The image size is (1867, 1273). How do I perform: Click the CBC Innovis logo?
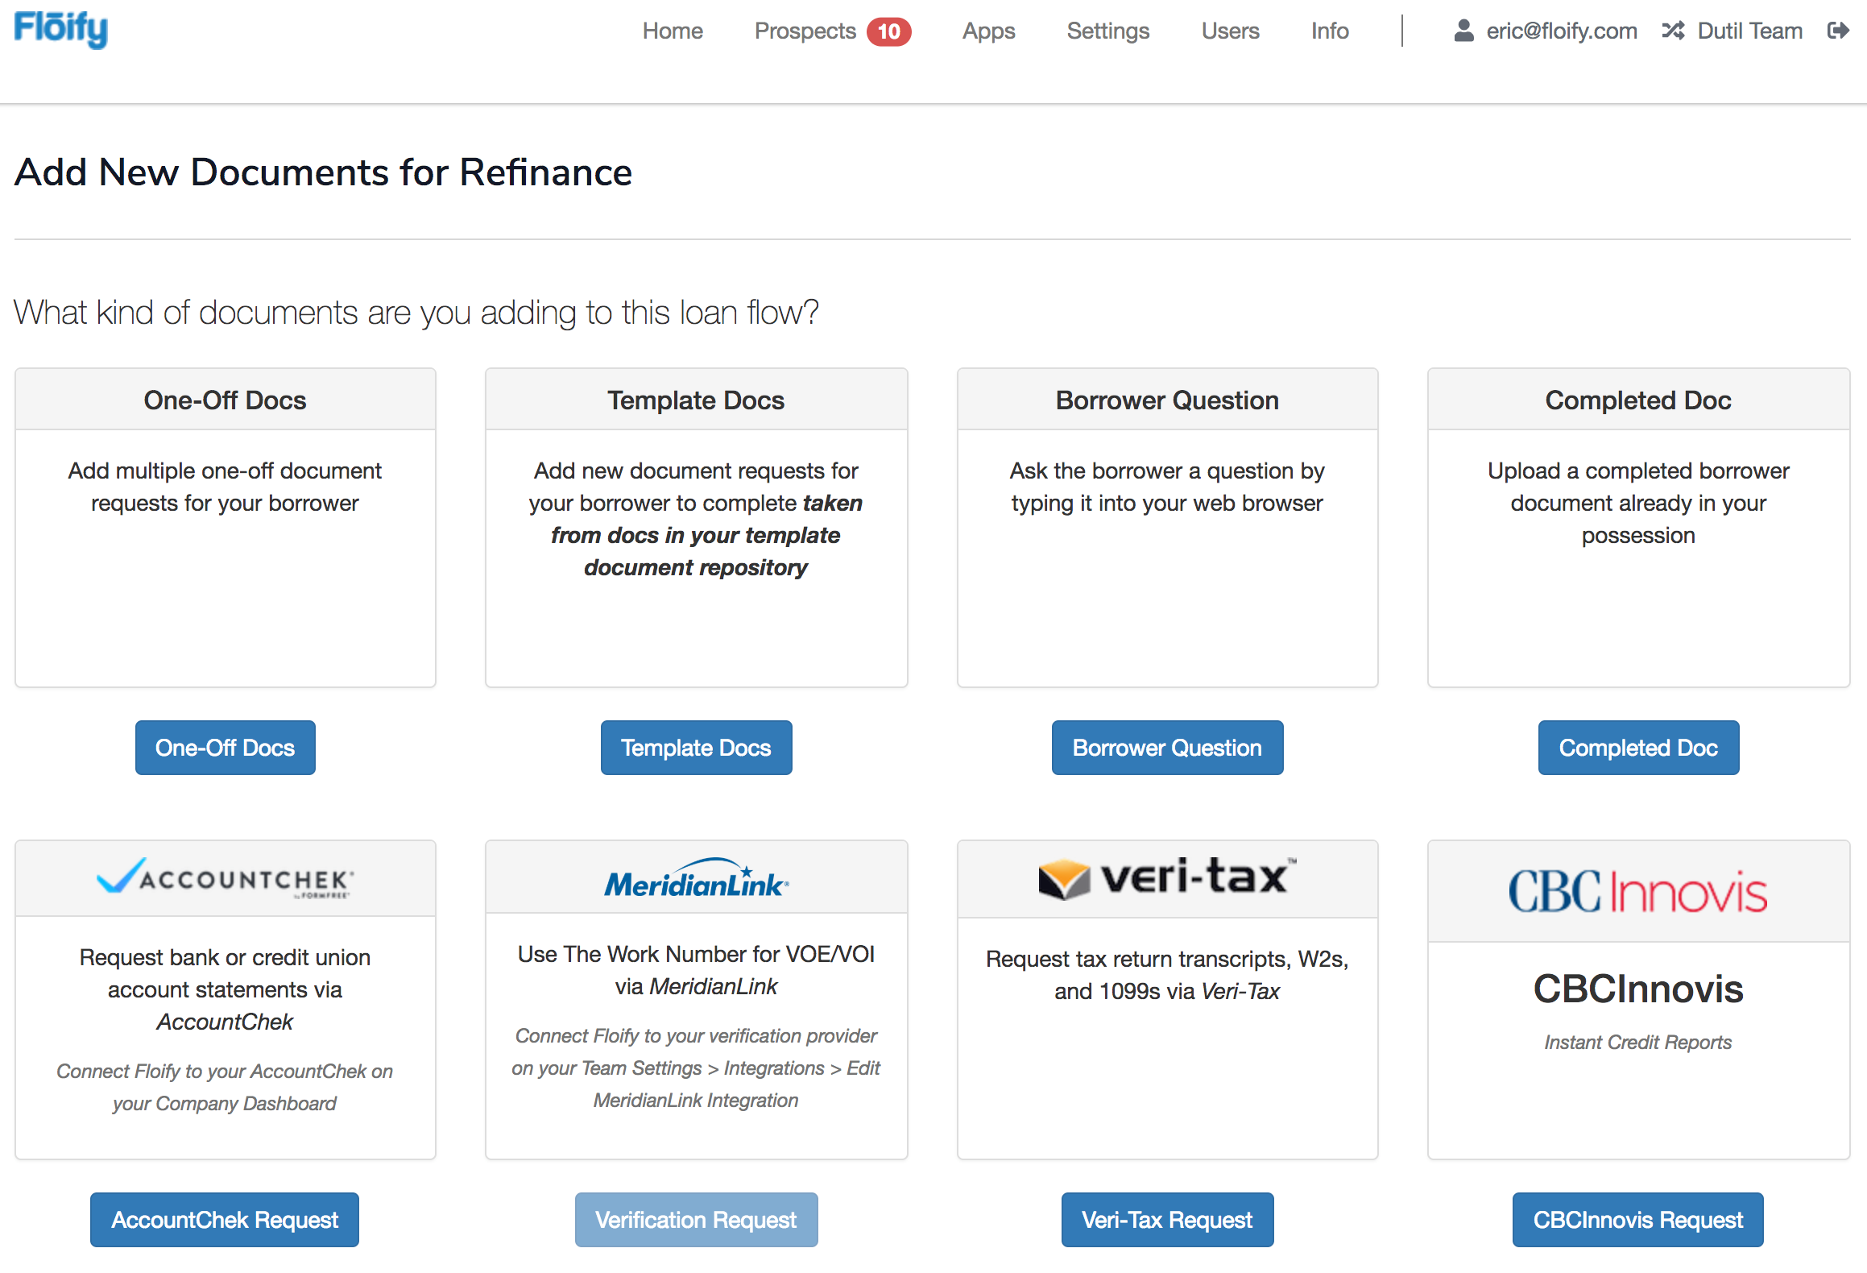(x=1637, y=891)
